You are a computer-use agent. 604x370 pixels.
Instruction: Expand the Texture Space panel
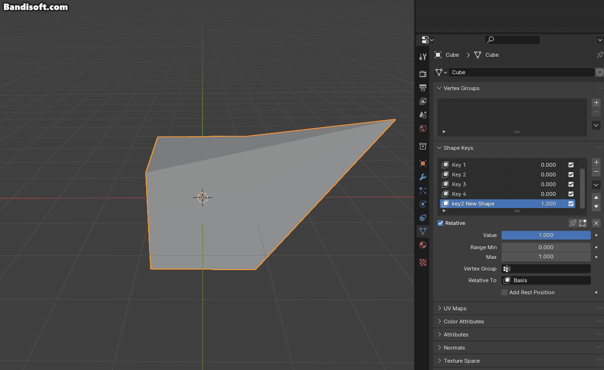[439, 361]
